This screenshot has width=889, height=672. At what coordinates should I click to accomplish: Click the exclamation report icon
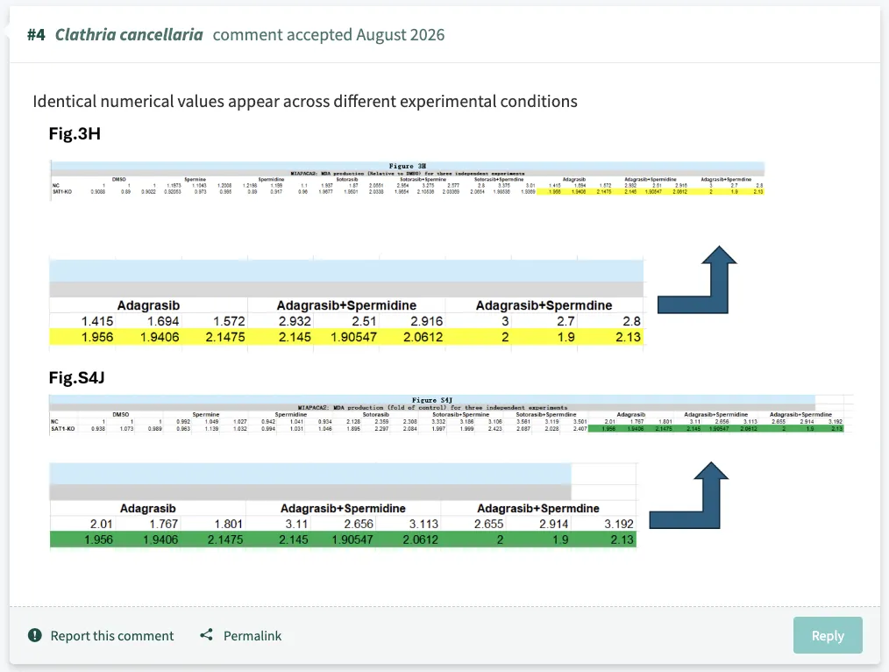pyautogui.click(x=34, y=635)
